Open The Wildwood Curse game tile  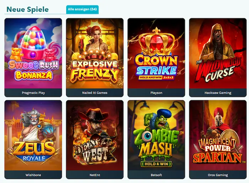click(x=218, y=54)
